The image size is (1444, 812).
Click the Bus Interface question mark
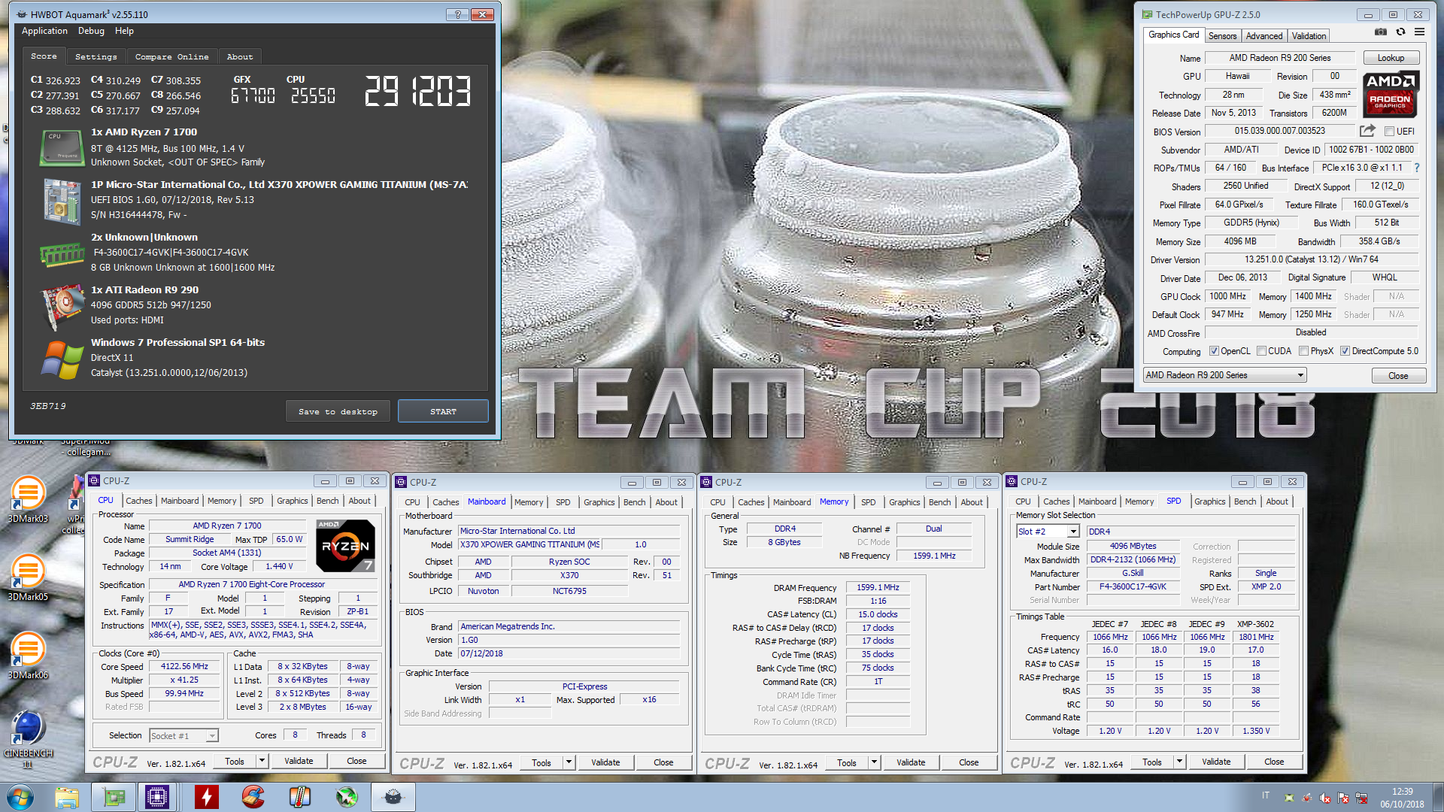[x=1417, y=168]
